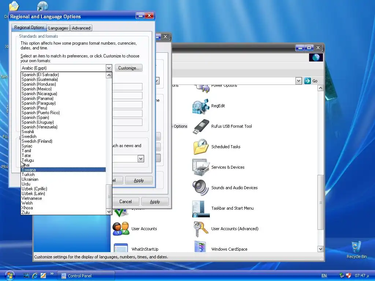The width and height of the screenshot is (375, 281).
Task: Select Spanish (Mexico) from the list
Action: coord(63,89)
